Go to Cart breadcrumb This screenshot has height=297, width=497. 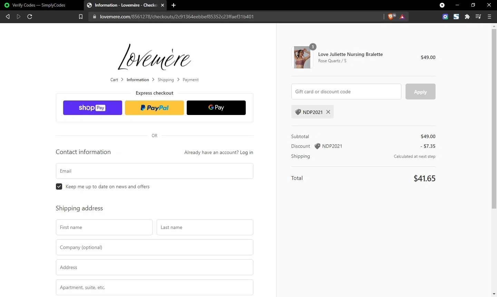[114, 80]
